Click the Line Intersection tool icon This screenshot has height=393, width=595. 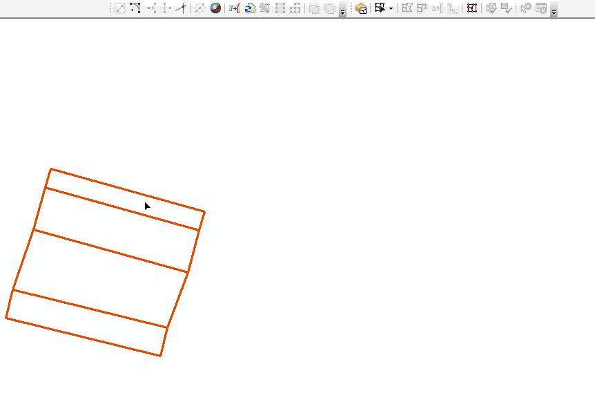181,8
